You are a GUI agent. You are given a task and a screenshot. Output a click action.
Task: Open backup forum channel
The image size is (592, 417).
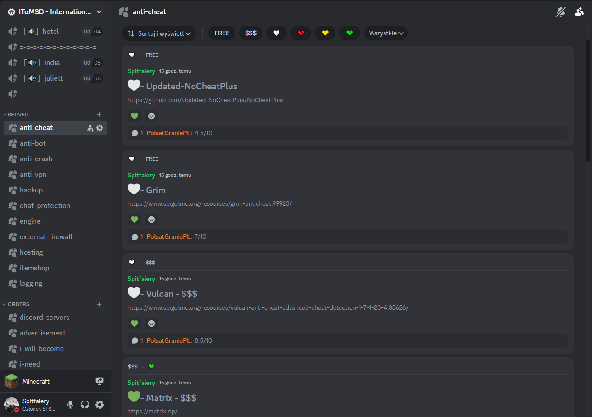click(x=56, y=190)
